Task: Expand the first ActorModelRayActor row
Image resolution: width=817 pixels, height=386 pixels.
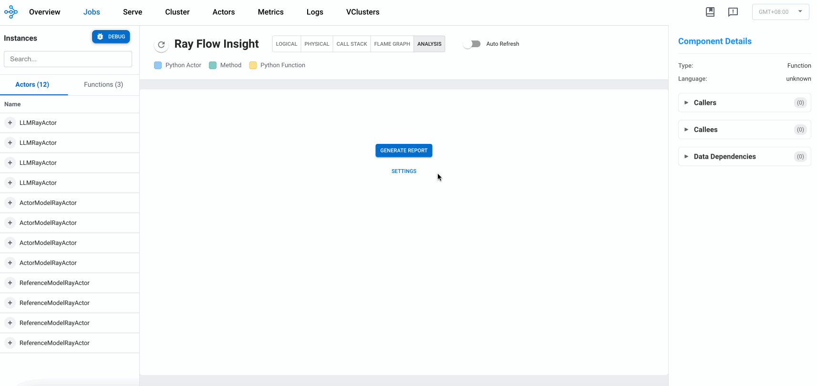Action: [x=10, y=203]
